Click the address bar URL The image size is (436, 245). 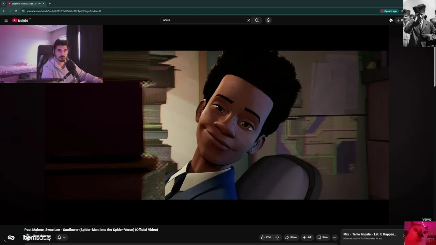tap(64, 11)
